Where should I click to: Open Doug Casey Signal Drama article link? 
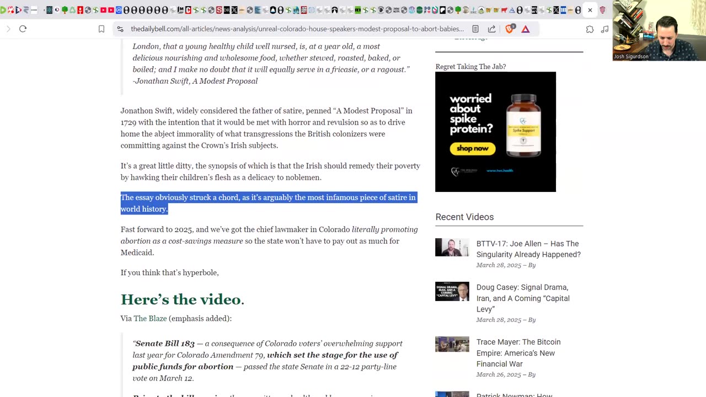(523, 298)
